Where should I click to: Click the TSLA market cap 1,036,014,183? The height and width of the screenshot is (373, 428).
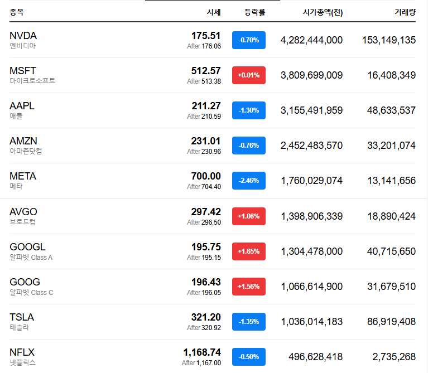click(312, 322)
